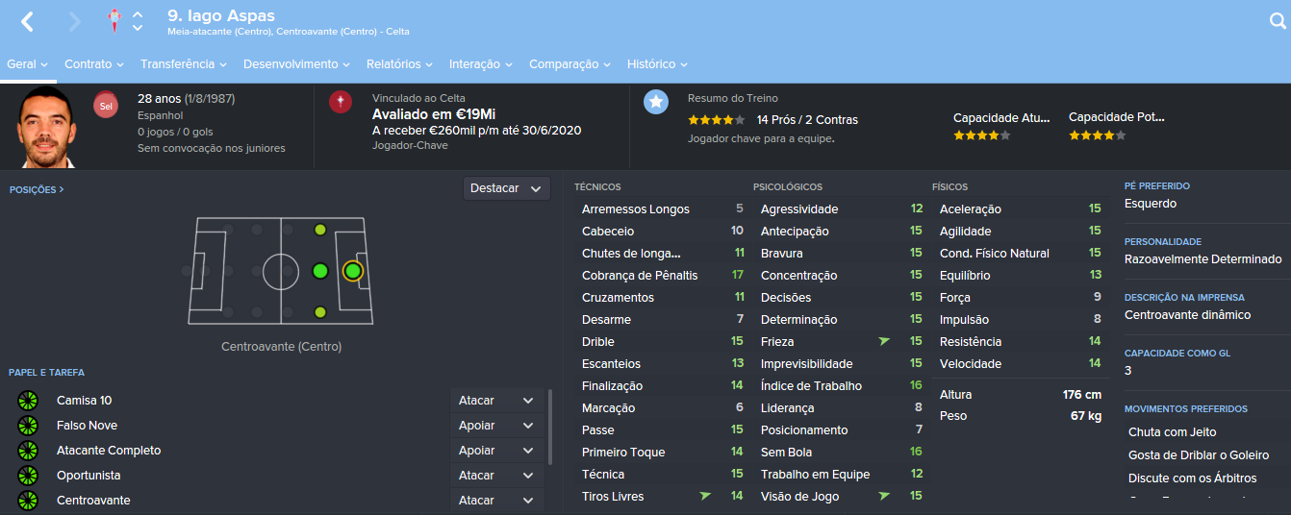The height and width of the screenshot is (515, 1291).
Task: Click the Camisa 10 role suitability icon
Action: (27, 401)
